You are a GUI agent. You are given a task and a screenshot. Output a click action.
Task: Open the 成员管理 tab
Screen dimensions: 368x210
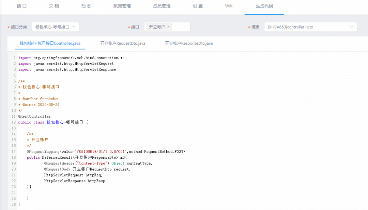pyautogui.click(x=162, y=6)
